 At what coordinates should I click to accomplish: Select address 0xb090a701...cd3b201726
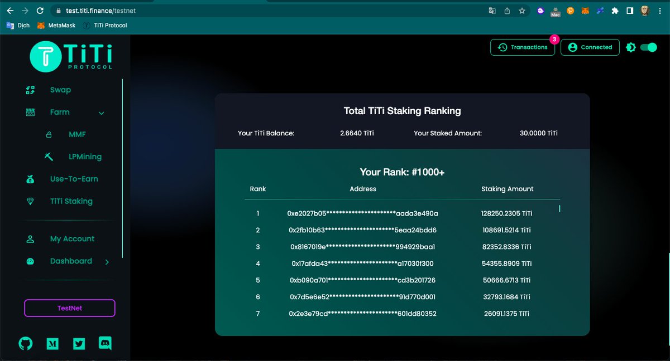[x=363, y=280]
